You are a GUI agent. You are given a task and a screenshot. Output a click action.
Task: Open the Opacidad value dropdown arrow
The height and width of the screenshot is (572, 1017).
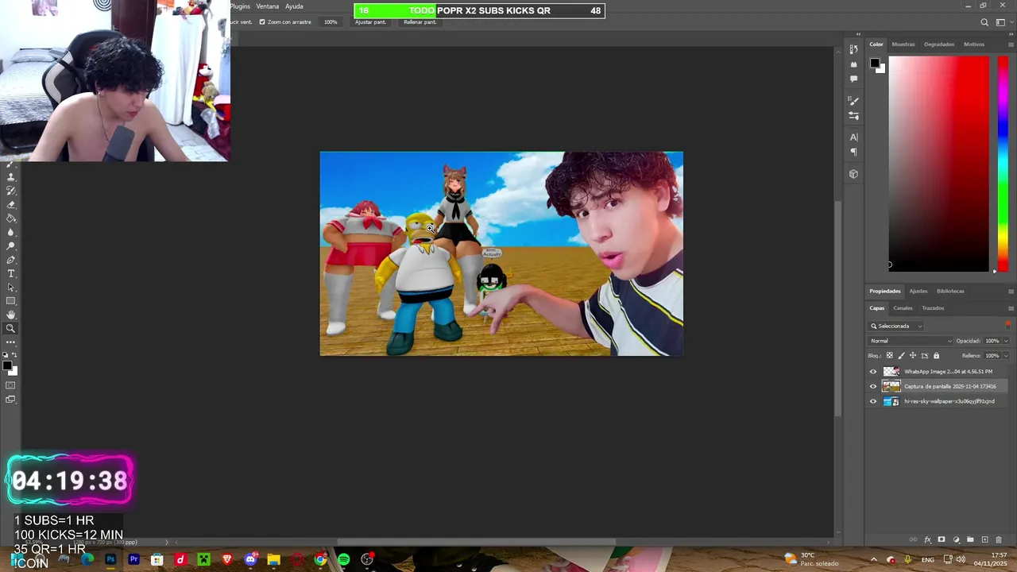(x=1006, y=341)
